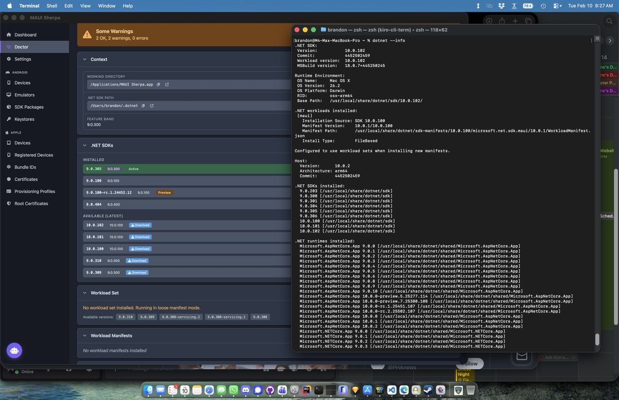Download SDK 10.0.101
The image size is (619, 400).
point(140,237)
